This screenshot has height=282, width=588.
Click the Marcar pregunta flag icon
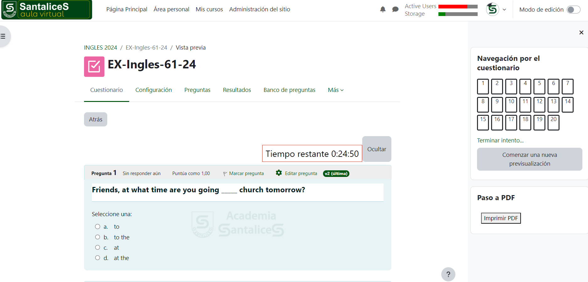[x=225, y=174]
